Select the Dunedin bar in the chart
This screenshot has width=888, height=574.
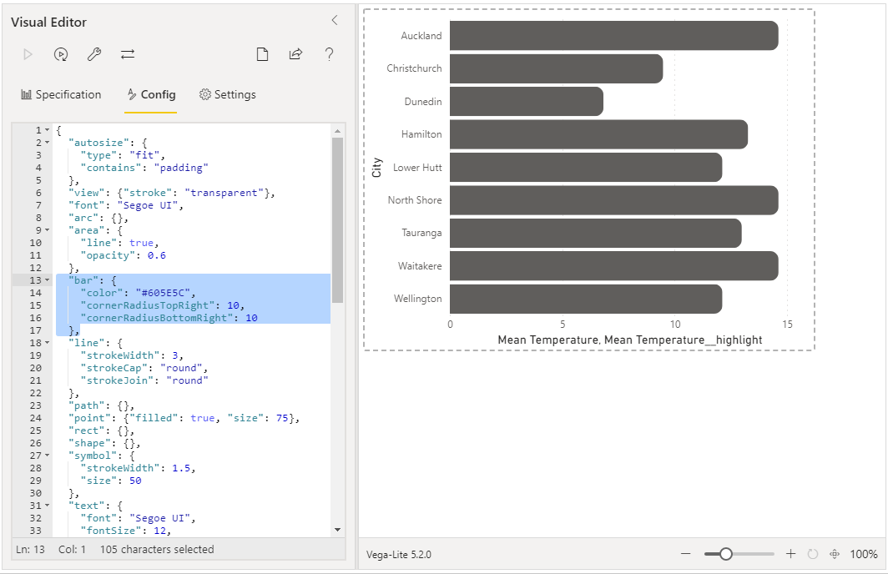527,101
